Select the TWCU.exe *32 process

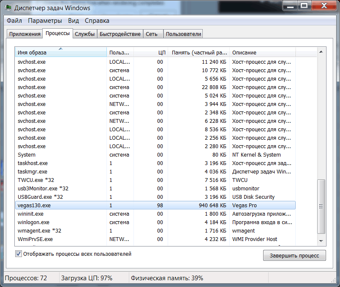point(155,180)
